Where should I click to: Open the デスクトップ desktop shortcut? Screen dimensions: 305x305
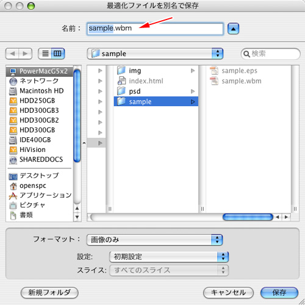click(40, 176)
